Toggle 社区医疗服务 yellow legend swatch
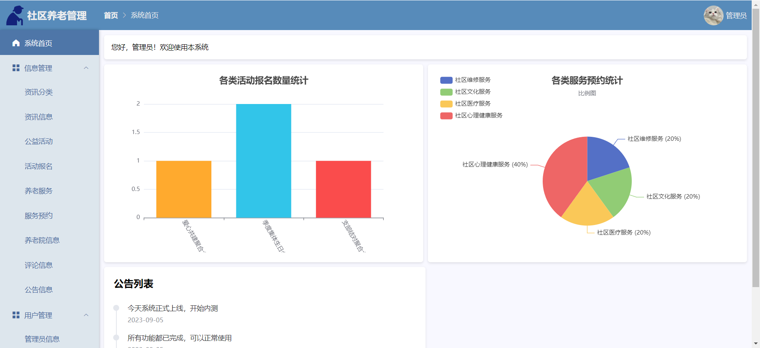The width and height of the screenshot is (760, 348). pyautogui.click(x=446, y=104)
